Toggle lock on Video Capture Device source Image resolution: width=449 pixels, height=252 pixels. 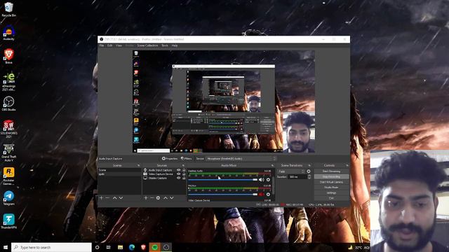point(184,174)
